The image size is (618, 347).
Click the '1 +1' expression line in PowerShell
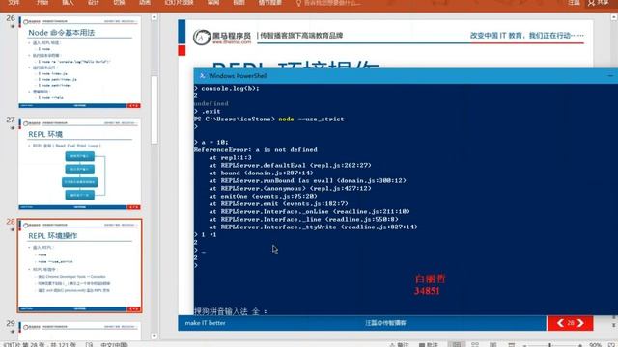(x=205, y=235)
